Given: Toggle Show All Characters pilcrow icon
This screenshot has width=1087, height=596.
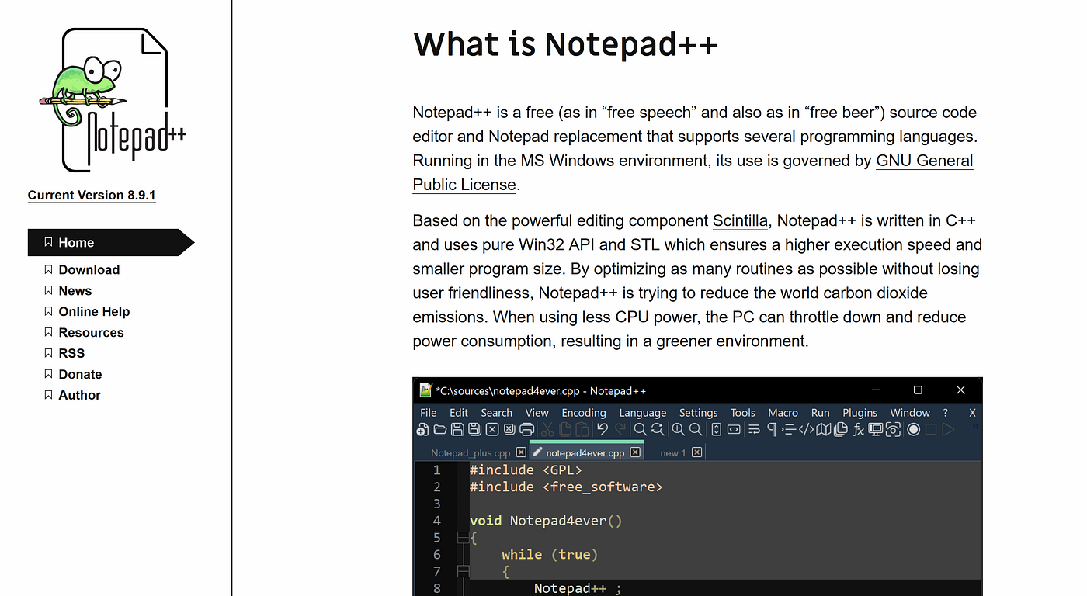Looking at the screenshot, I should (x=772, y=429).
